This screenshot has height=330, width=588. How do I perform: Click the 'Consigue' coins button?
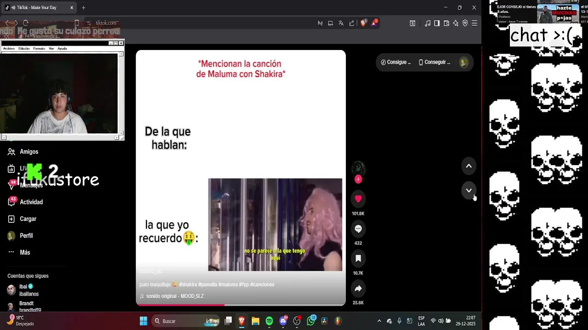[x=396, y=62]
